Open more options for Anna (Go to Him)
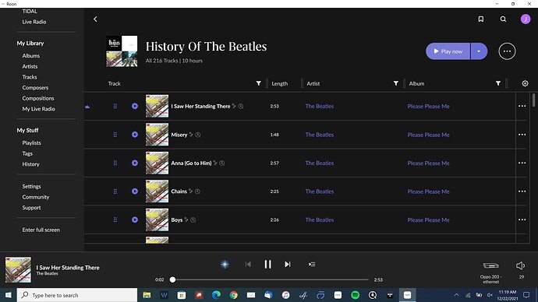Screen dimensions: 538x302 [522, 163]
